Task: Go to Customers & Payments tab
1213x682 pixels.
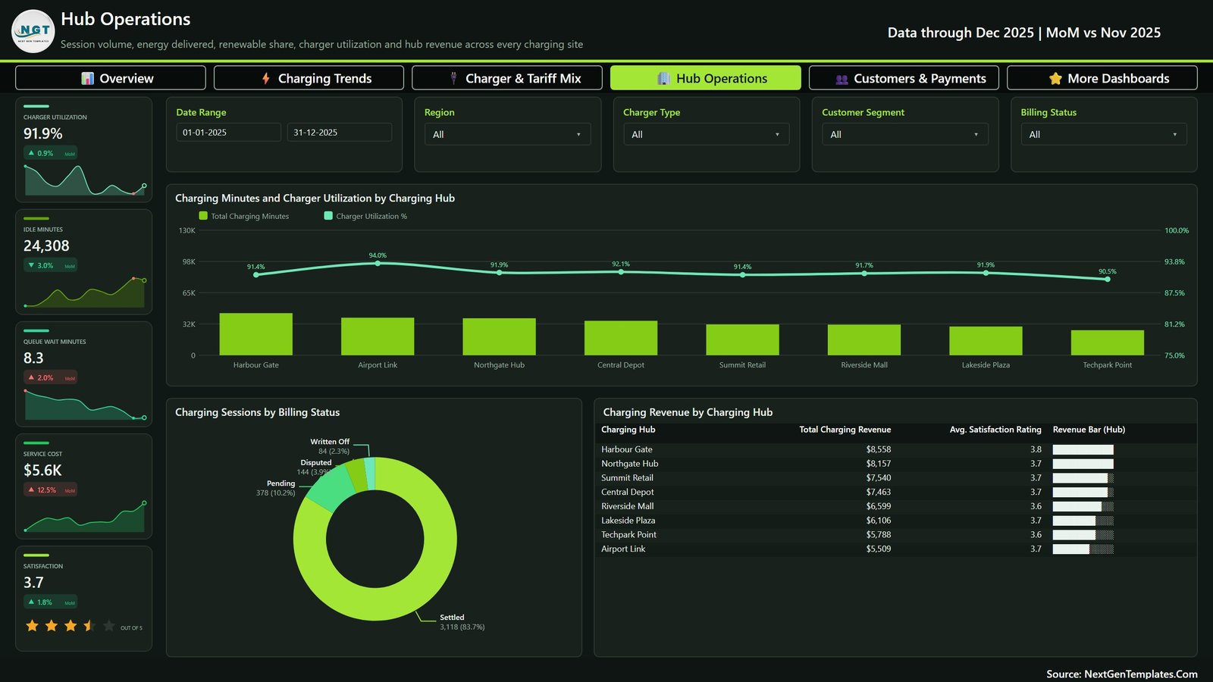Action: pyautogui.click(x=904, y=78)
